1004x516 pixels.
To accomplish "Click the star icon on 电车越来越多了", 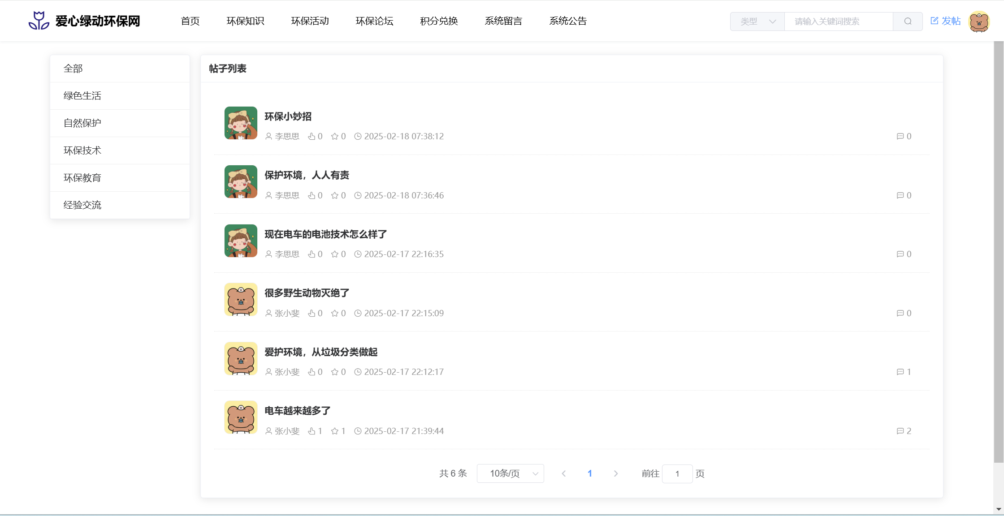I will pos(334,431).
